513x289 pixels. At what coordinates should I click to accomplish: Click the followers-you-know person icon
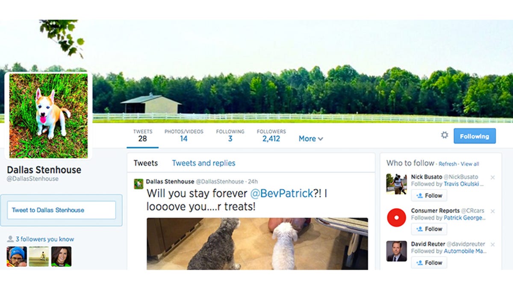click(10, 239)
